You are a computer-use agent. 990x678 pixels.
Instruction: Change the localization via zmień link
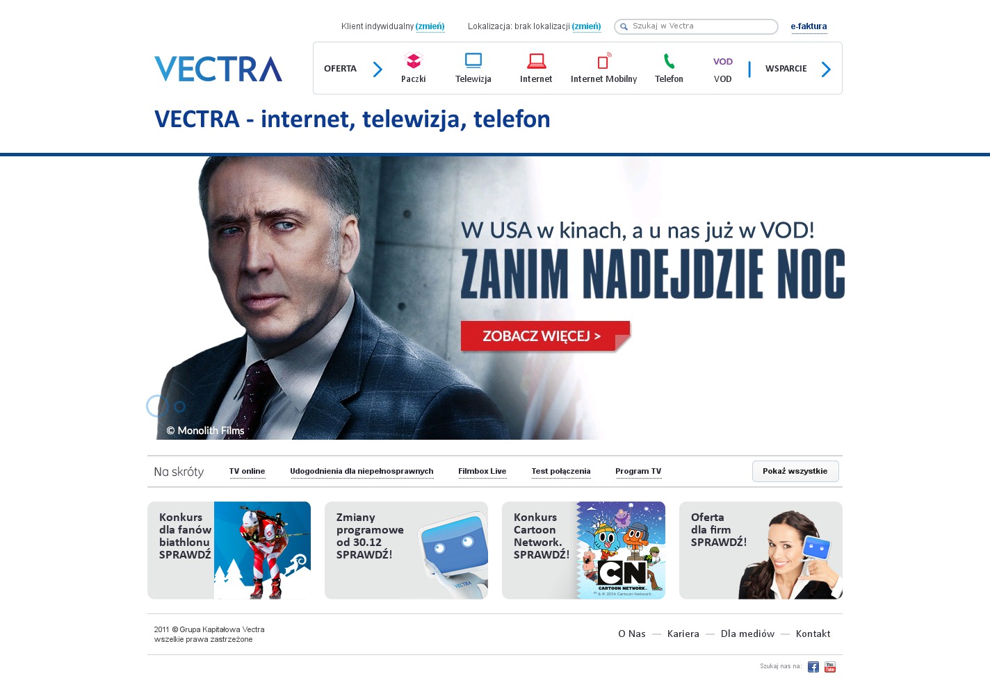[586, 26]
